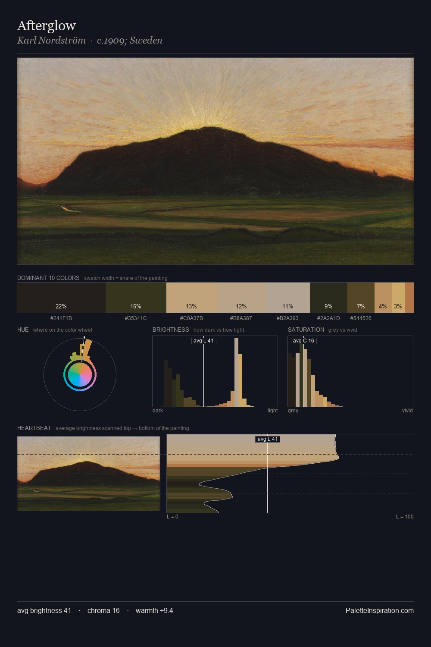Click the 'avg L 41' label in heartbeat chart
Image resolution: width=431 pixels, height=647 pixels.
pos(268,439)
